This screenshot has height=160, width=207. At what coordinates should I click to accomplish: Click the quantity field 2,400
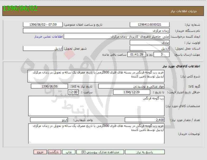[145, 120]
